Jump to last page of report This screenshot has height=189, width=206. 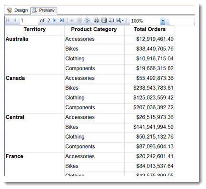[62, 20]
